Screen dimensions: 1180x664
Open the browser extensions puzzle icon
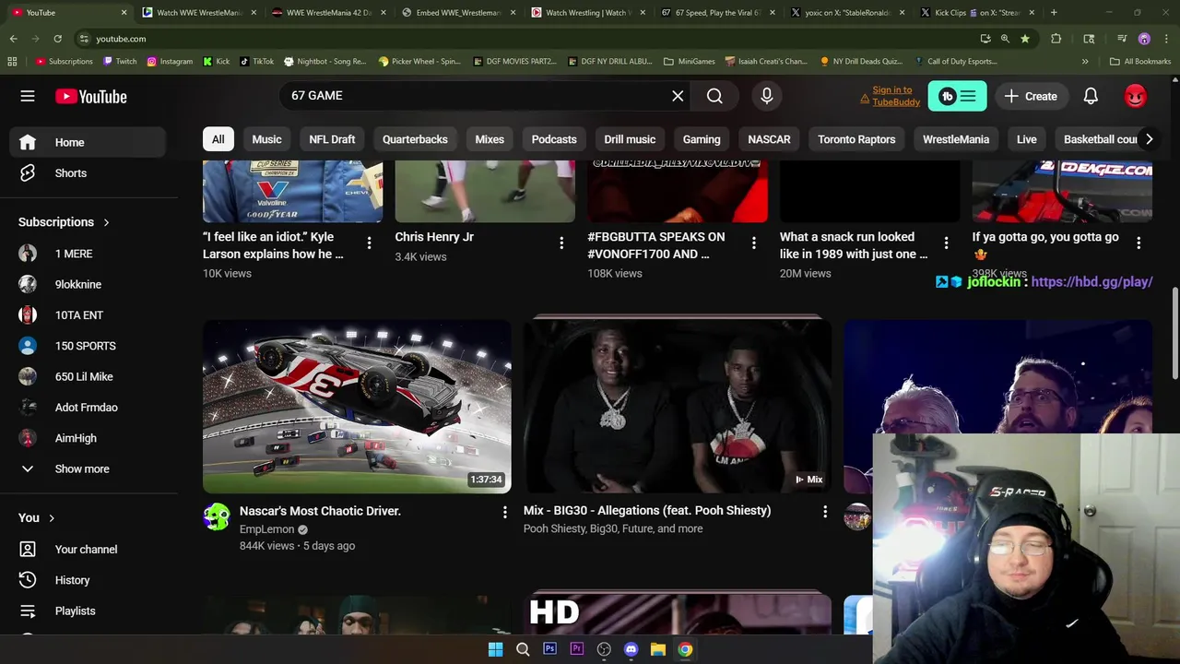pos(1056,39)
